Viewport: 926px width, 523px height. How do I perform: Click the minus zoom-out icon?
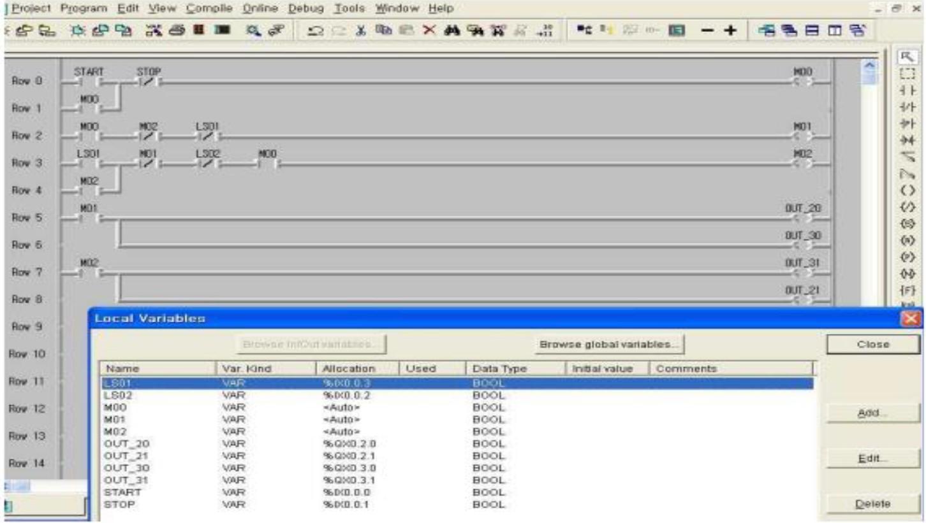coord(707,31)
